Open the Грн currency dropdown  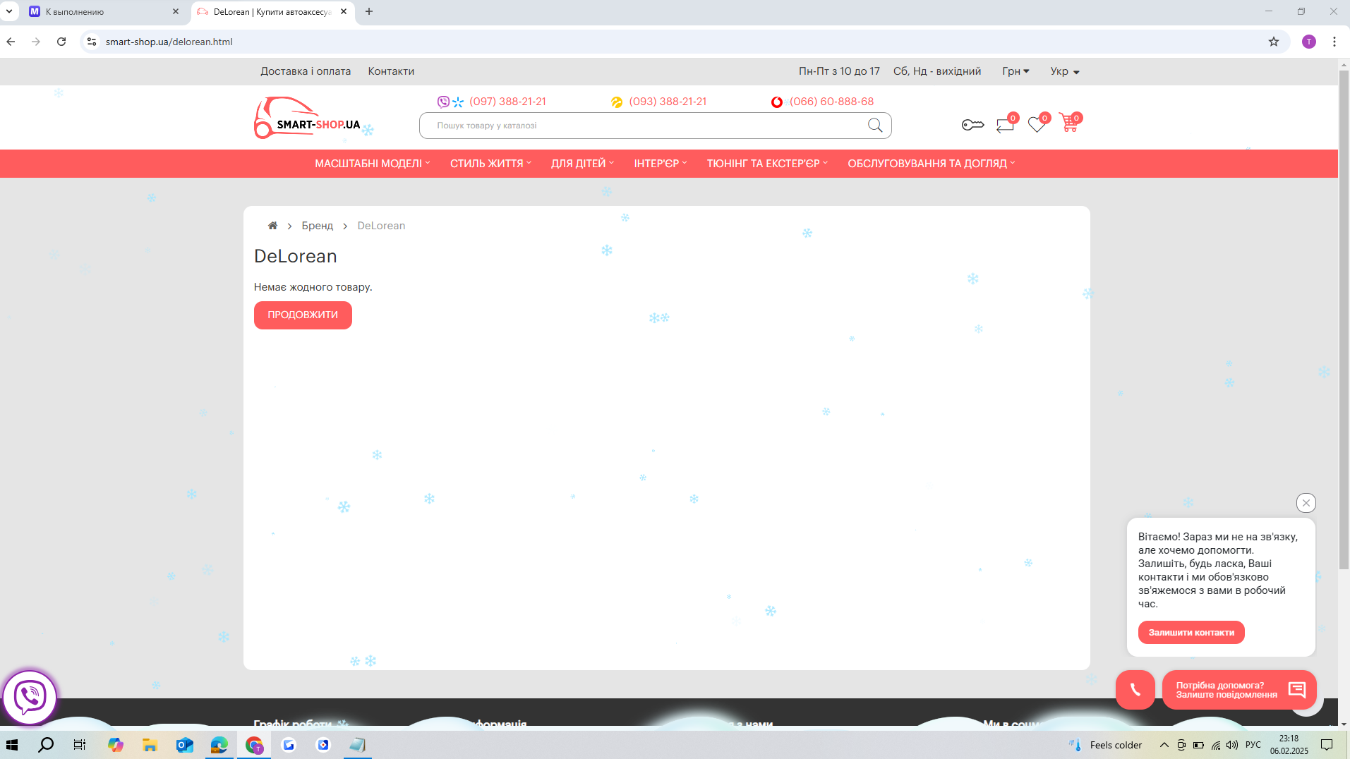[1015, 71]
